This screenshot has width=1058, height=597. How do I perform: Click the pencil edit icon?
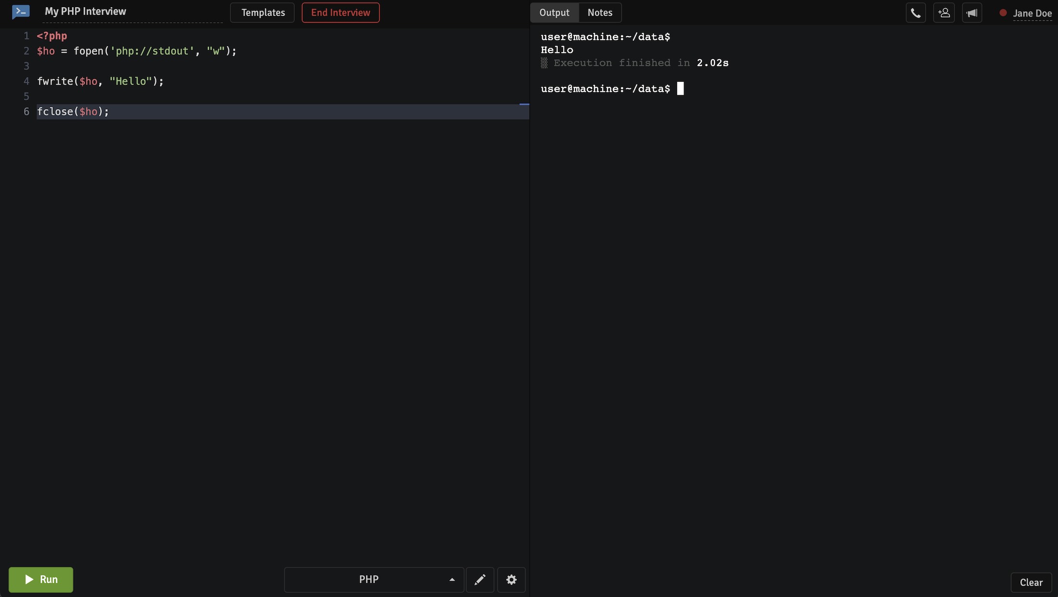[x=480, y=580]
